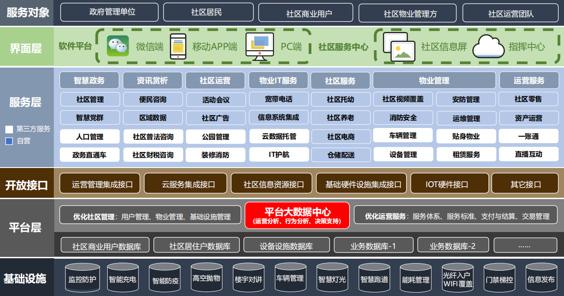Click the PC monitor icon
Image resolution: width=564 pixels, height=296 pixels.
(x=259, y=46)
